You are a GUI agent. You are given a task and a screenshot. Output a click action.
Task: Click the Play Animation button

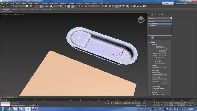pos(156,103)
